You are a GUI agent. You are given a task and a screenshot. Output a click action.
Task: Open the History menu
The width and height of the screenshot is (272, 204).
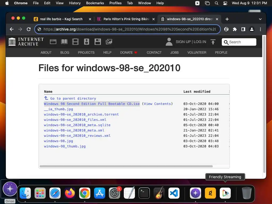click(75, 3)
